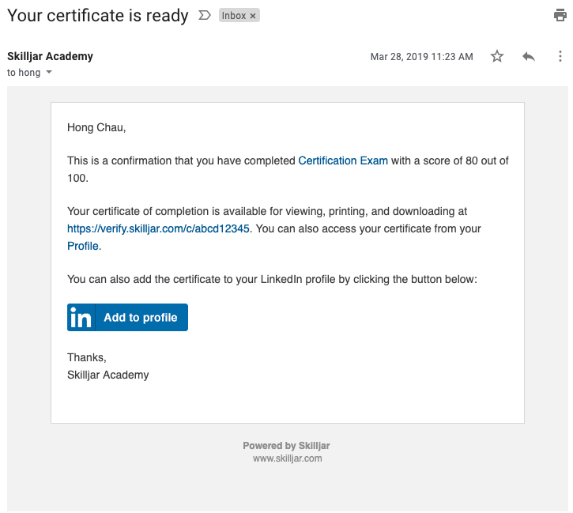Star the Skilljar Academy email

click(497, 56)
